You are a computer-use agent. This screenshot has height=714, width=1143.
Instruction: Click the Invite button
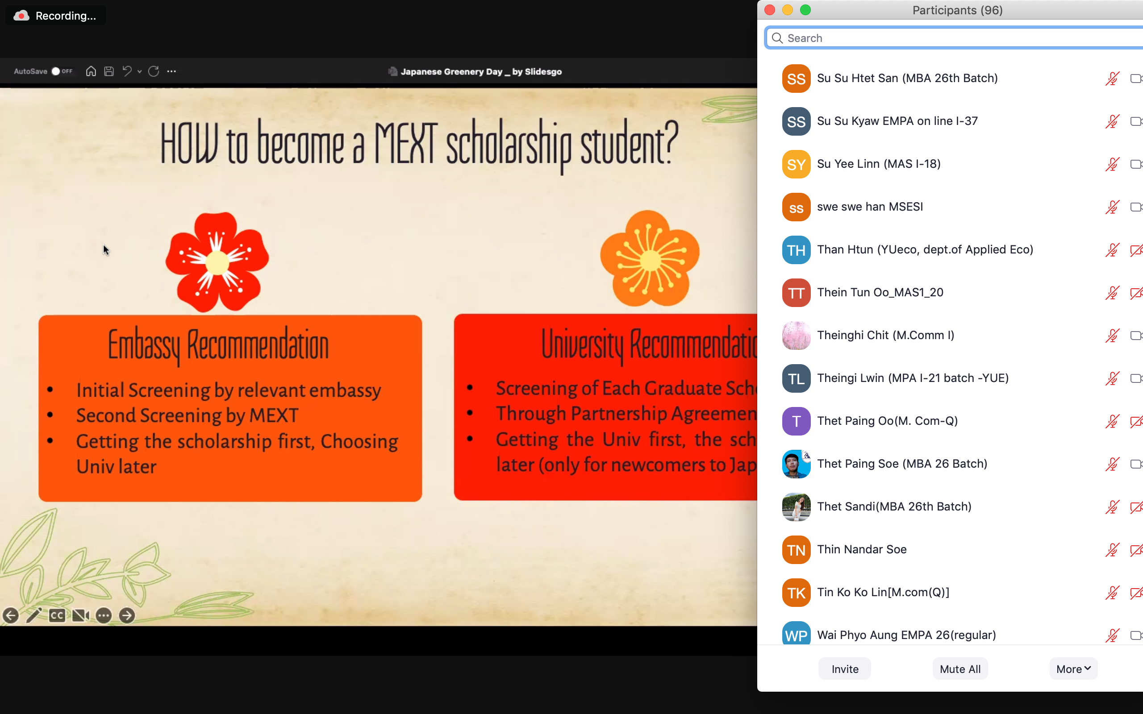(x=844, y=668)
